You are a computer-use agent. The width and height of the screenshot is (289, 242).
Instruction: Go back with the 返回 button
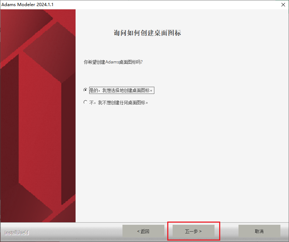(143, 231)
